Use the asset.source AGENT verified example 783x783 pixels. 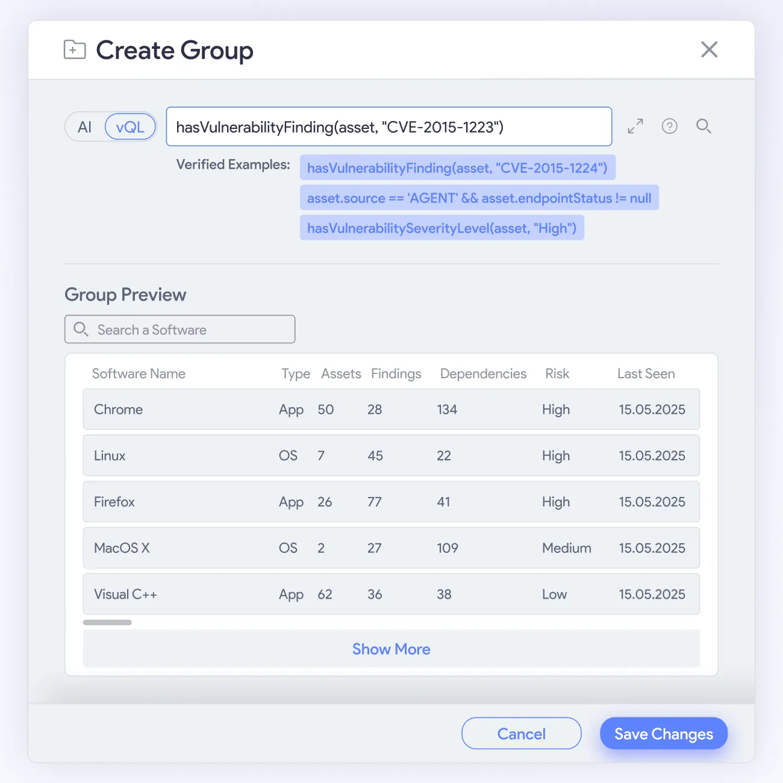(x=479, y=198)
